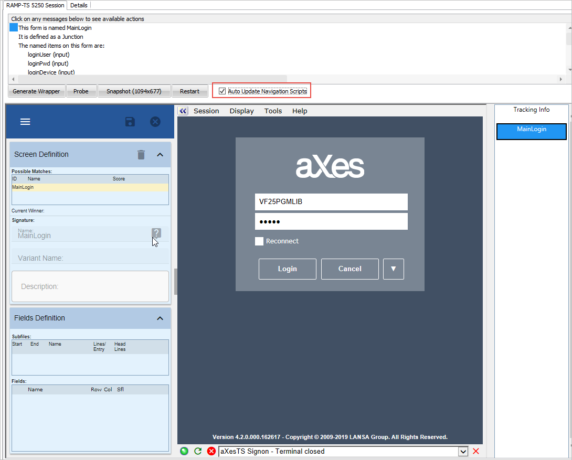572x460 pixels.
Task: Collapse panel with double-arrow icon
Action: 183,111
